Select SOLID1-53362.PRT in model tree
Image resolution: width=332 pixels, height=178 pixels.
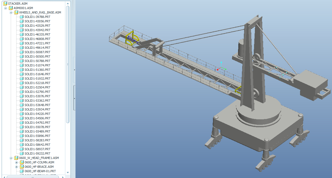click(x=37, y=101)
